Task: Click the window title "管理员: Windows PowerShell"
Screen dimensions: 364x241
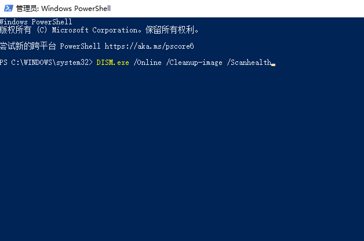Action: 64,9
